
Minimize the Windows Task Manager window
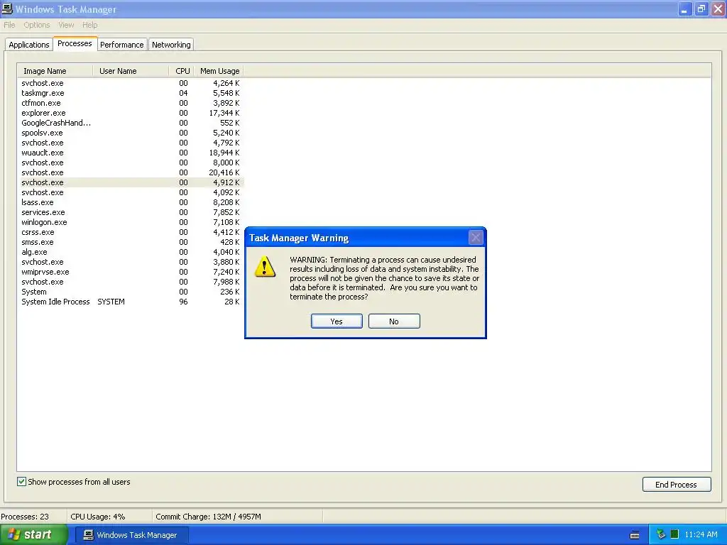pyautogui.click(x=684, y=9)
